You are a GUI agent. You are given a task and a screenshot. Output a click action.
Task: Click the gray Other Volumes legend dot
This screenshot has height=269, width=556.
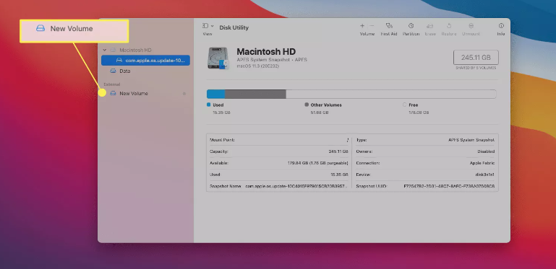coord(307,105)
